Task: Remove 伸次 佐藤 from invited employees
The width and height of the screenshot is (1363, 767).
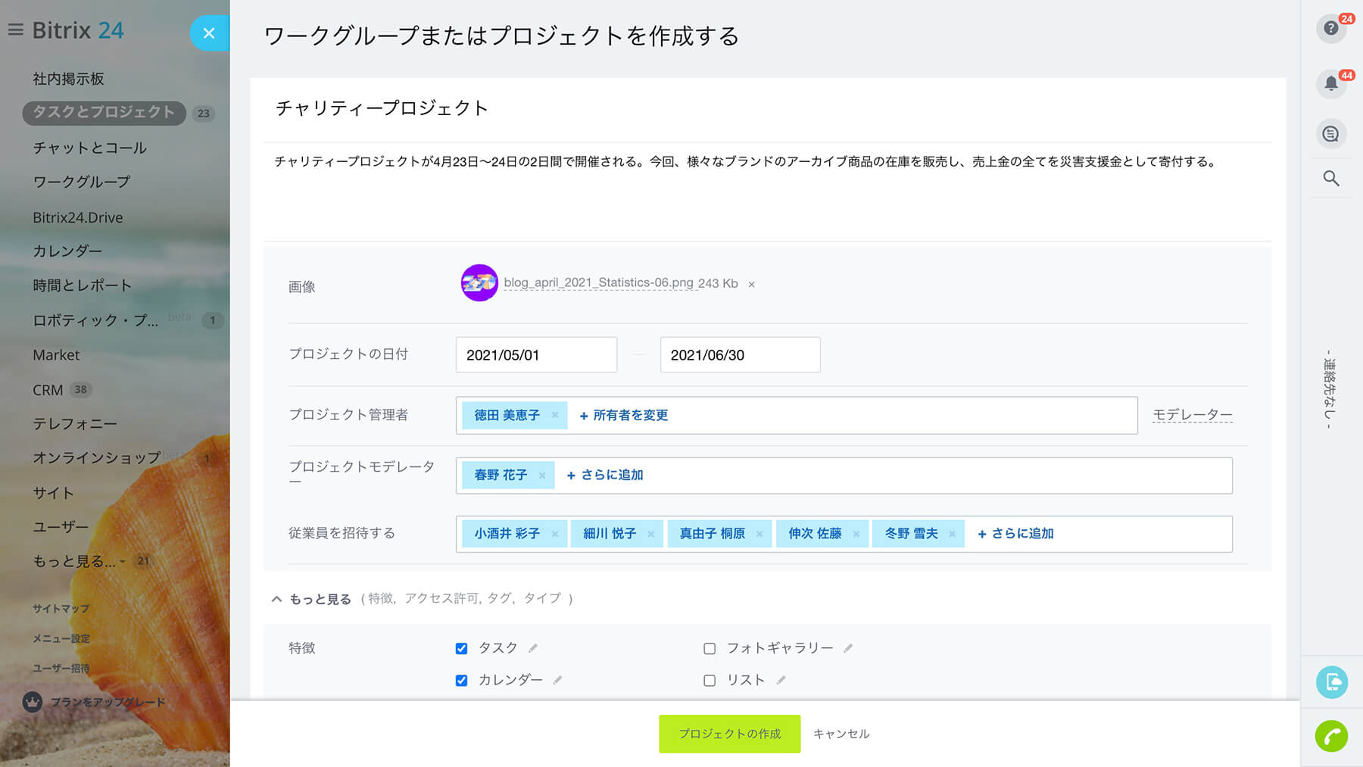Action: [856, 534]
